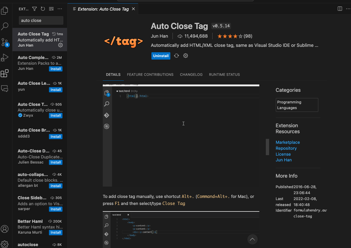
Task: Open the Explorer view in activity bar
Action: pyautogui.click(x=5, y=11)
